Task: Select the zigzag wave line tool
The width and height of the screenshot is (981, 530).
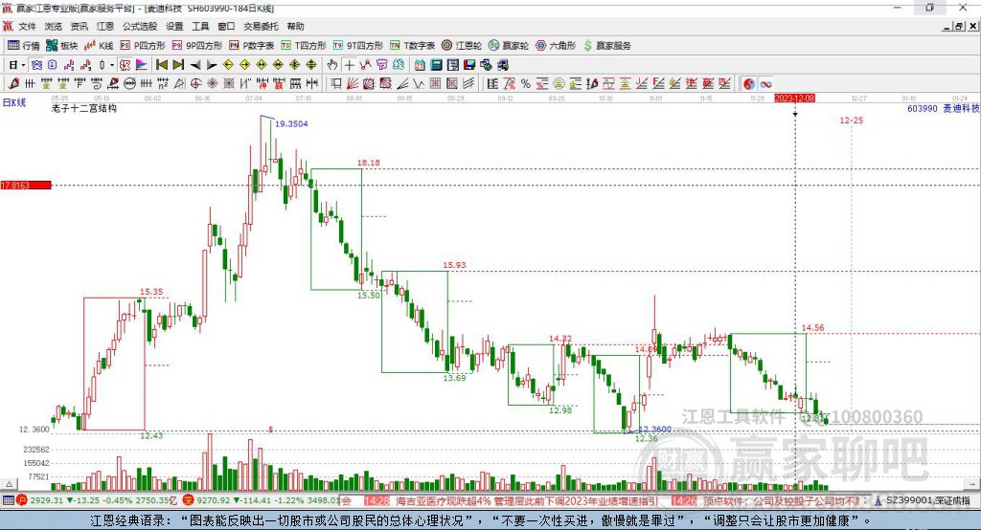Action: tap(418, 84)
